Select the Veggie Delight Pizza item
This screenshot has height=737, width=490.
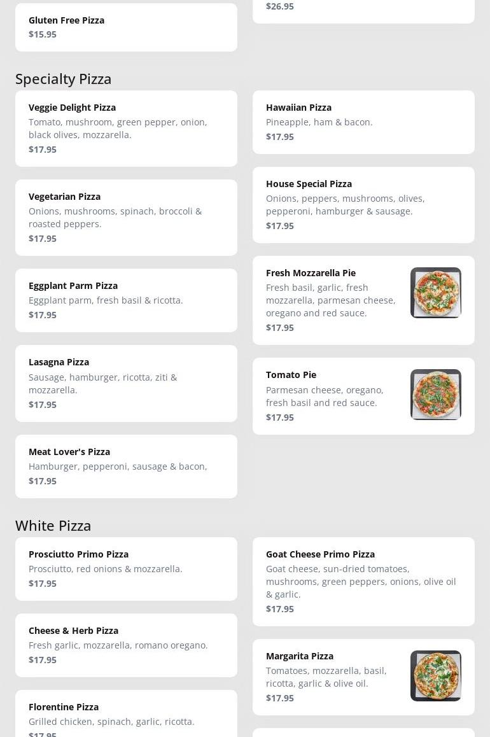(126, 129)
